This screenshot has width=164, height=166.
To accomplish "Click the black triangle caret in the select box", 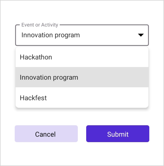I will (141, 35).
